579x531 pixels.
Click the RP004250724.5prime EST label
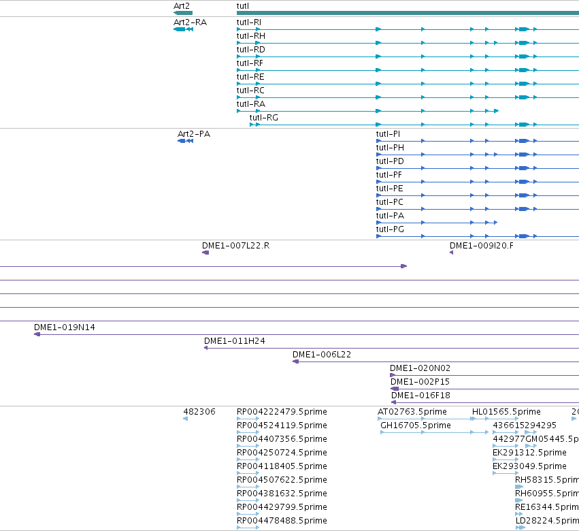click(282, 453)
